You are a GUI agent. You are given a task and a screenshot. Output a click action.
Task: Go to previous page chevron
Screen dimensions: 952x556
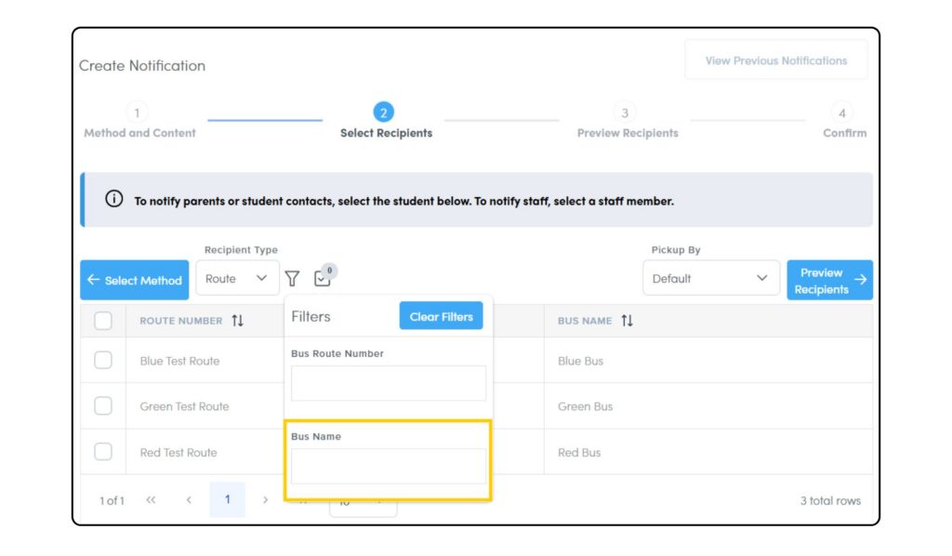[189, 500]
